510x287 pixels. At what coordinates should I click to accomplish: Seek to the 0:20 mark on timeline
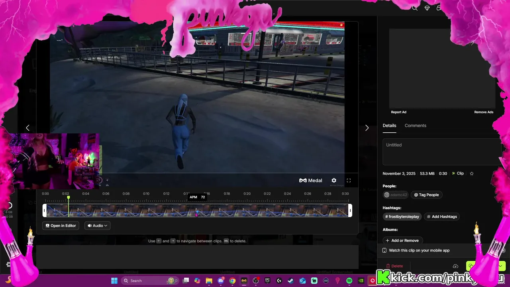click(247, 194)
